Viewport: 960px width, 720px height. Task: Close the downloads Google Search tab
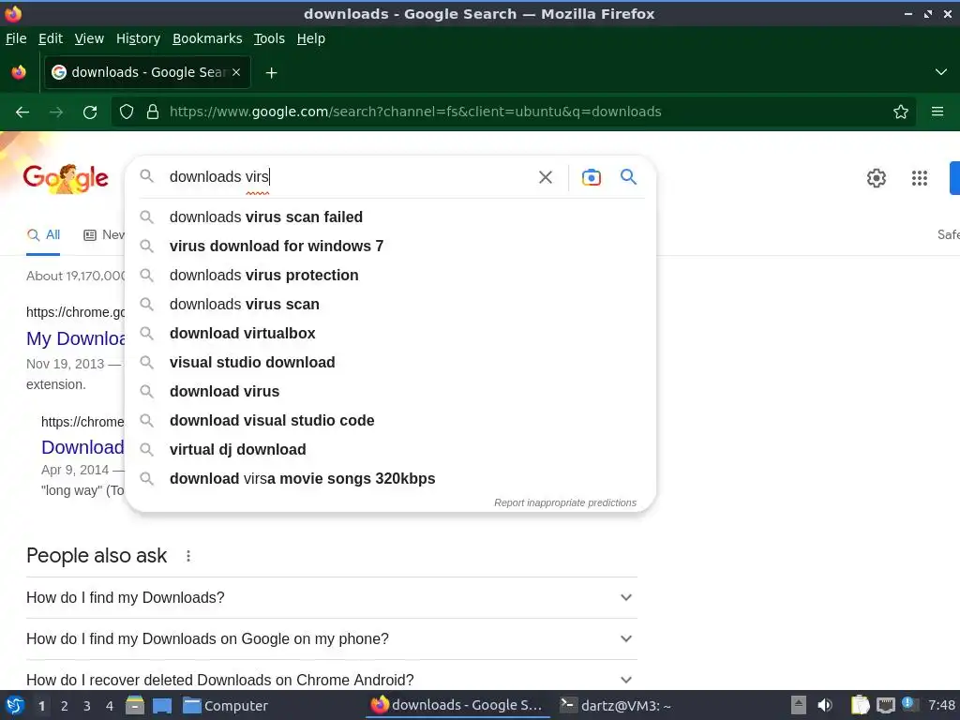coord(236,72)
